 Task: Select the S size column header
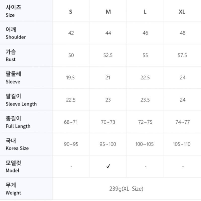coord(71,12)
